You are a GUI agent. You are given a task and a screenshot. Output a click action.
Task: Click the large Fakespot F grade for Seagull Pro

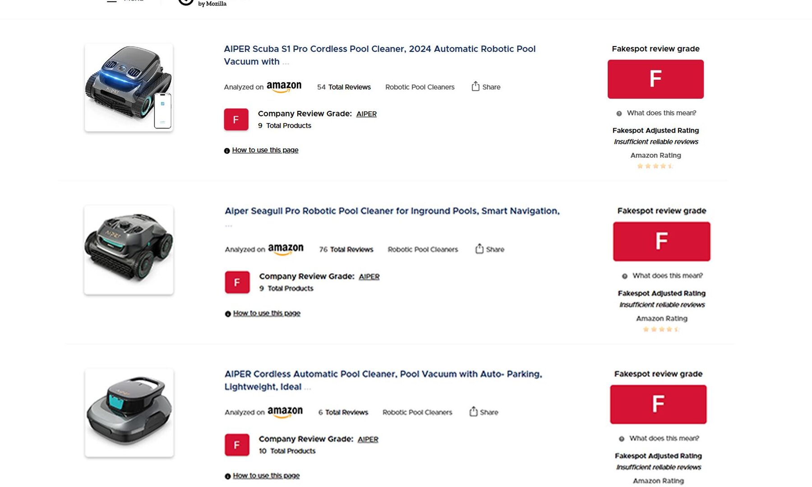661,241
